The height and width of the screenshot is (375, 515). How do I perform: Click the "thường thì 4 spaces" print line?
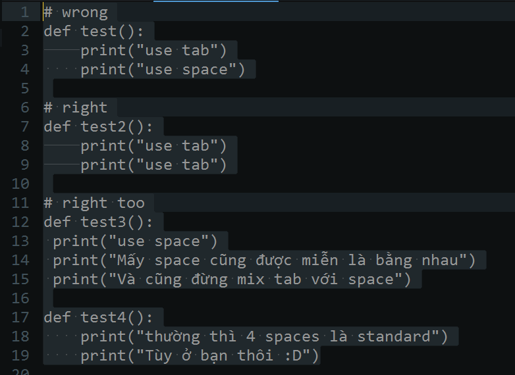pyautogui.click(x=263, y=336)
